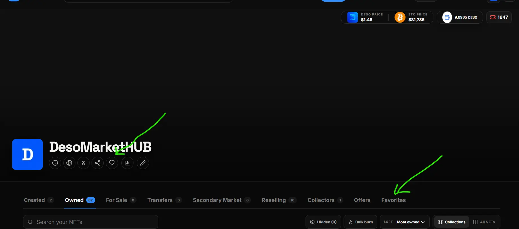This screenshot has height=229, width=519.
Task: Share the DesoMarketHUB profile
Action: pos(98,163)
